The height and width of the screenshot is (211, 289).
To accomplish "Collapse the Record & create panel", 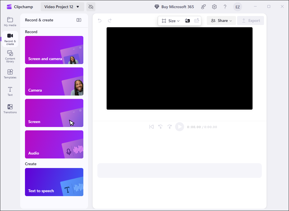I will (x=79, y=20).
